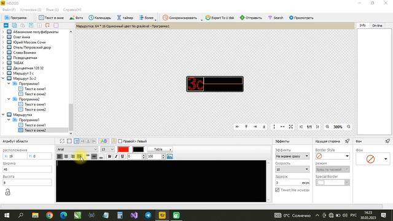This screenshot has height=221, width=393.
Task: Open the Справка menu
Action: click(x=72, y=10)
